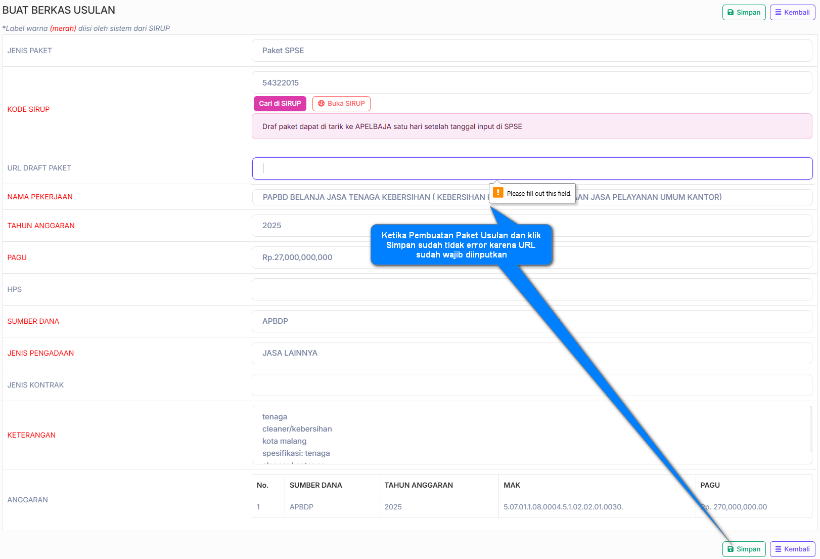
Task: Open the Jenis Kontrak field
Action: coord(532,385)
